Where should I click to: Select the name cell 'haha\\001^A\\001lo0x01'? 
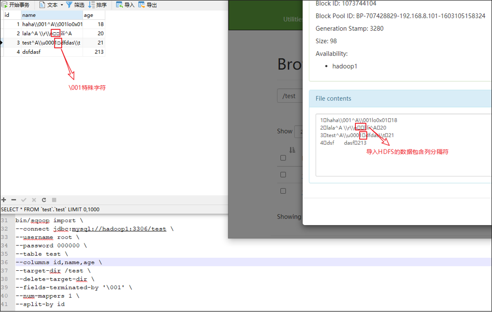tap(52, 24)
